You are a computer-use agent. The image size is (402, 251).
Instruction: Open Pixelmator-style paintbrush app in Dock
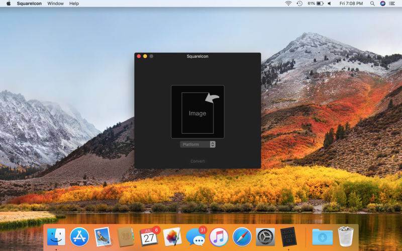172,237
